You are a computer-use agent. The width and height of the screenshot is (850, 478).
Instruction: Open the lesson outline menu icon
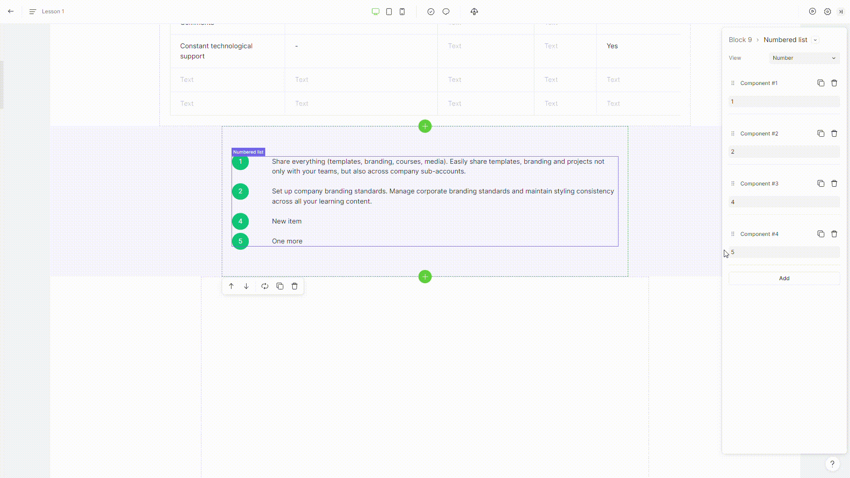(32, 12)
